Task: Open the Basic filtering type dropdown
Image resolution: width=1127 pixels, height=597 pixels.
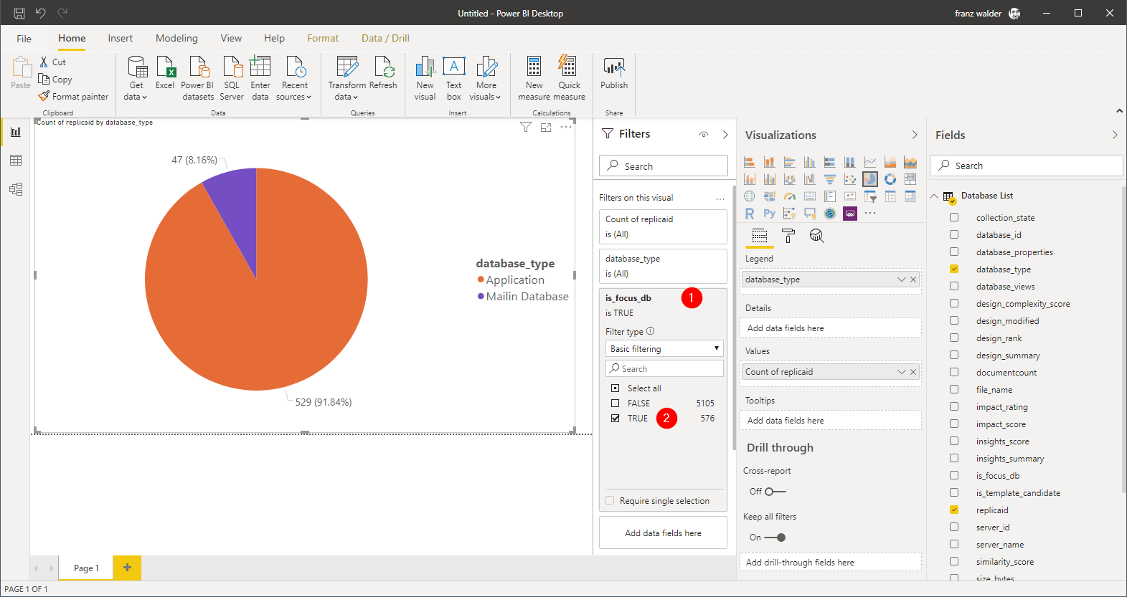Action: (664, 349)
